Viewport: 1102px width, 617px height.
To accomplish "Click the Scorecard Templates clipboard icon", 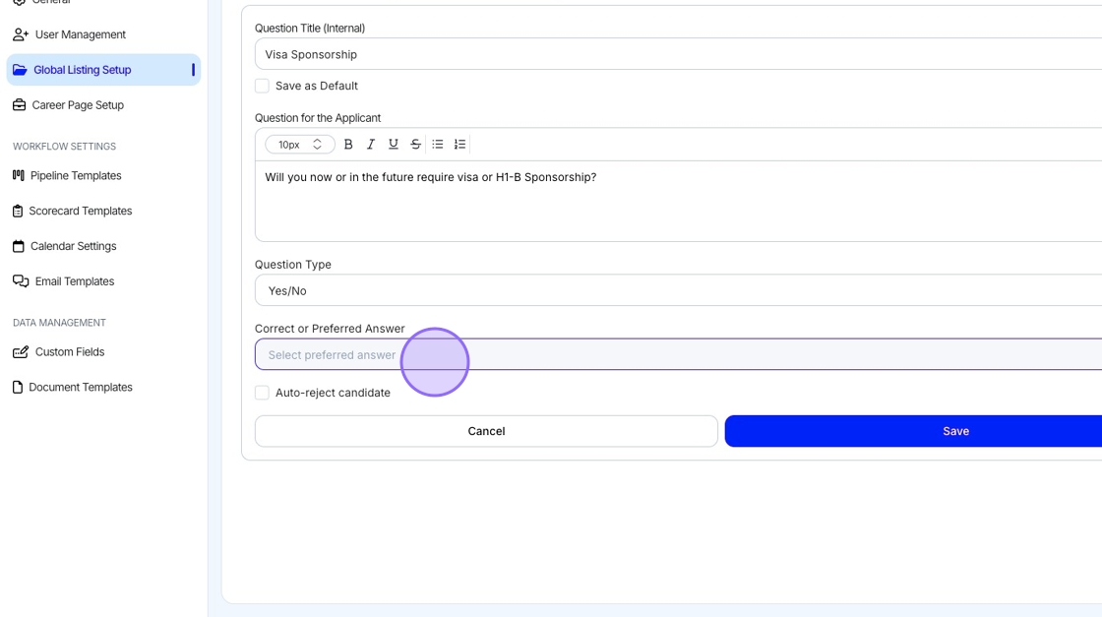I will [18, 211].
